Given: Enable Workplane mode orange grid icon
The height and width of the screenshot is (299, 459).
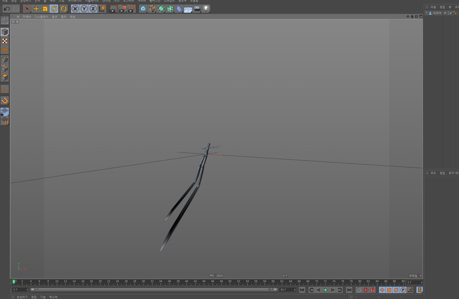Looking at the screenshot, I should [5, 50].
